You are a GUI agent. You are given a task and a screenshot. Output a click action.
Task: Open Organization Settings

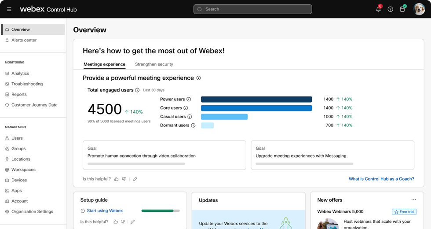33,211
